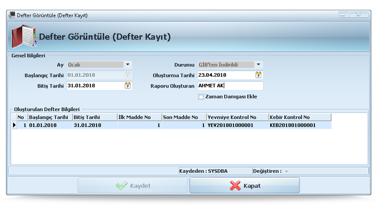Image resolution: width=378 pixels, height=205 pixels.
Task: Click the Yevmiye Kontrol No column header
Action: pos(236,117)
